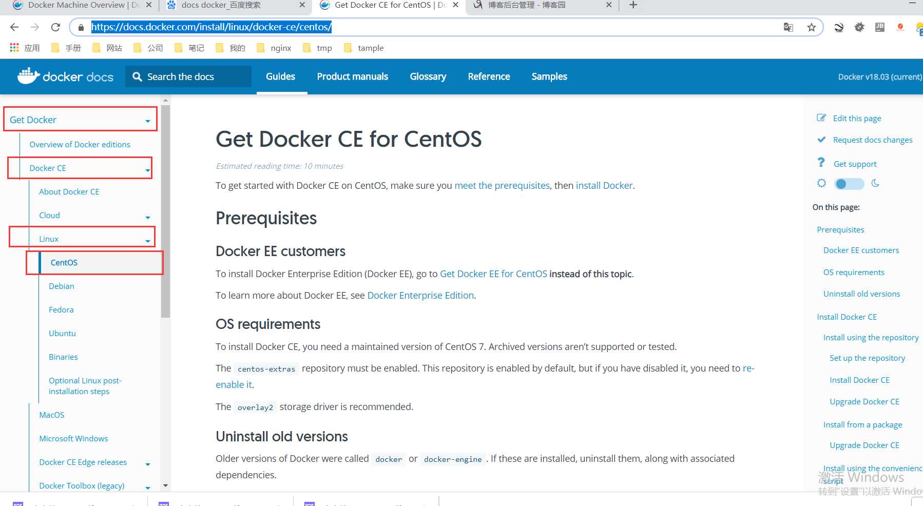This screenshot has height=506, width=923.
Task: Open the nginx bookmark folder
Action: (x=274, y=48)
